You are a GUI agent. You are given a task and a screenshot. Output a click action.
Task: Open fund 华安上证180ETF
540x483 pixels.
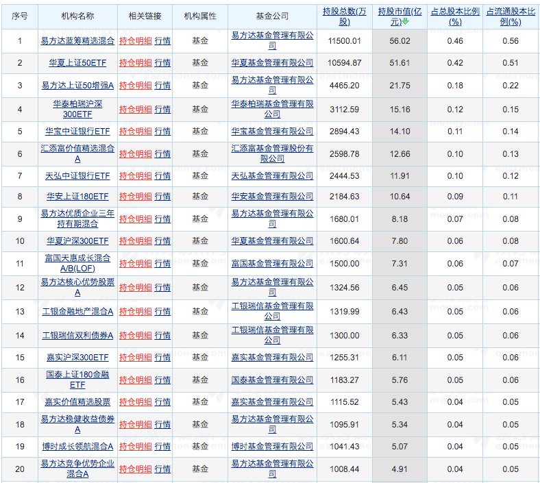pyautogui.click(x=77, y=197)
